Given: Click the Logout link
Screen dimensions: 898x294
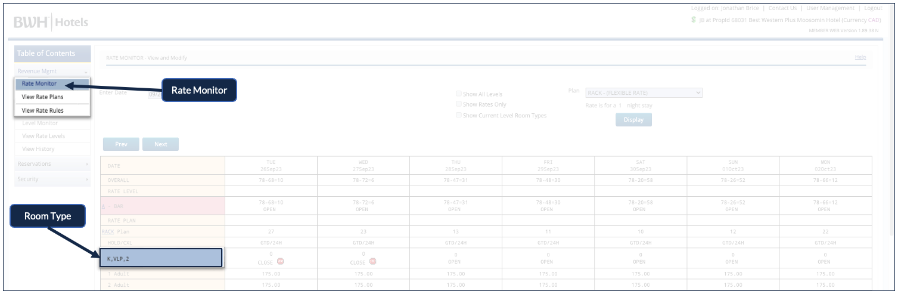Looking at the screenshot, I should [x=872, y=8].
